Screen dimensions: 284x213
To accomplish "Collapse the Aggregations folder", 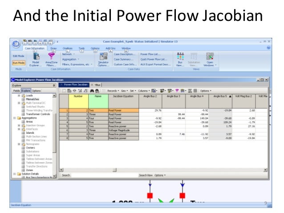I will tap(15, 118).
